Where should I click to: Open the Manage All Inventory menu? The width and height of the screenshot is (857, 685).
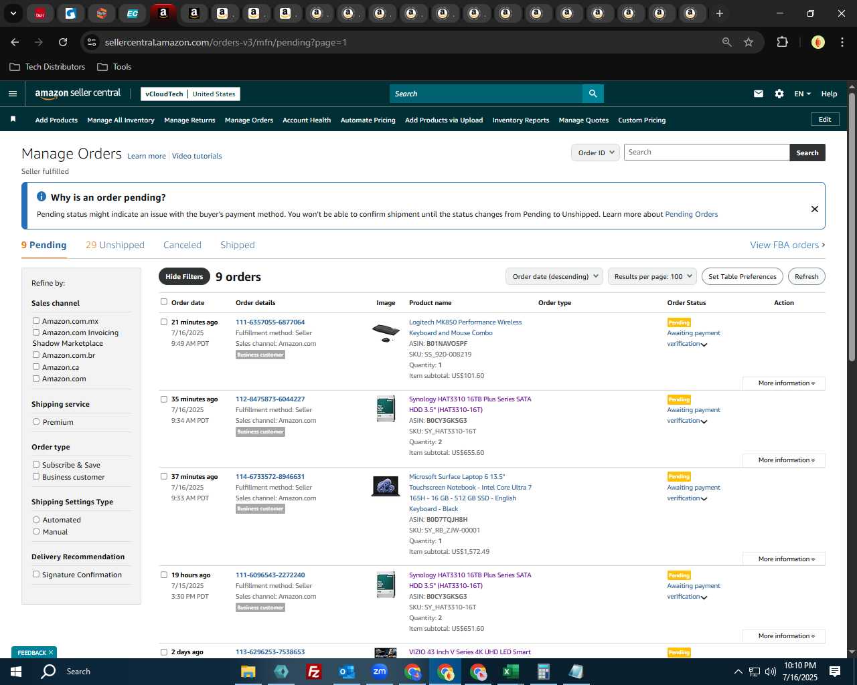pyautogui.click(x=121, y=120)
